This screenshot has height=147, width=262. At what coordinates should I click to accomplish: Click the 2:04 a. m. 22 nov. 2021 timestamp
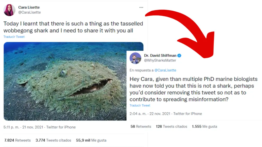[150, 114]
